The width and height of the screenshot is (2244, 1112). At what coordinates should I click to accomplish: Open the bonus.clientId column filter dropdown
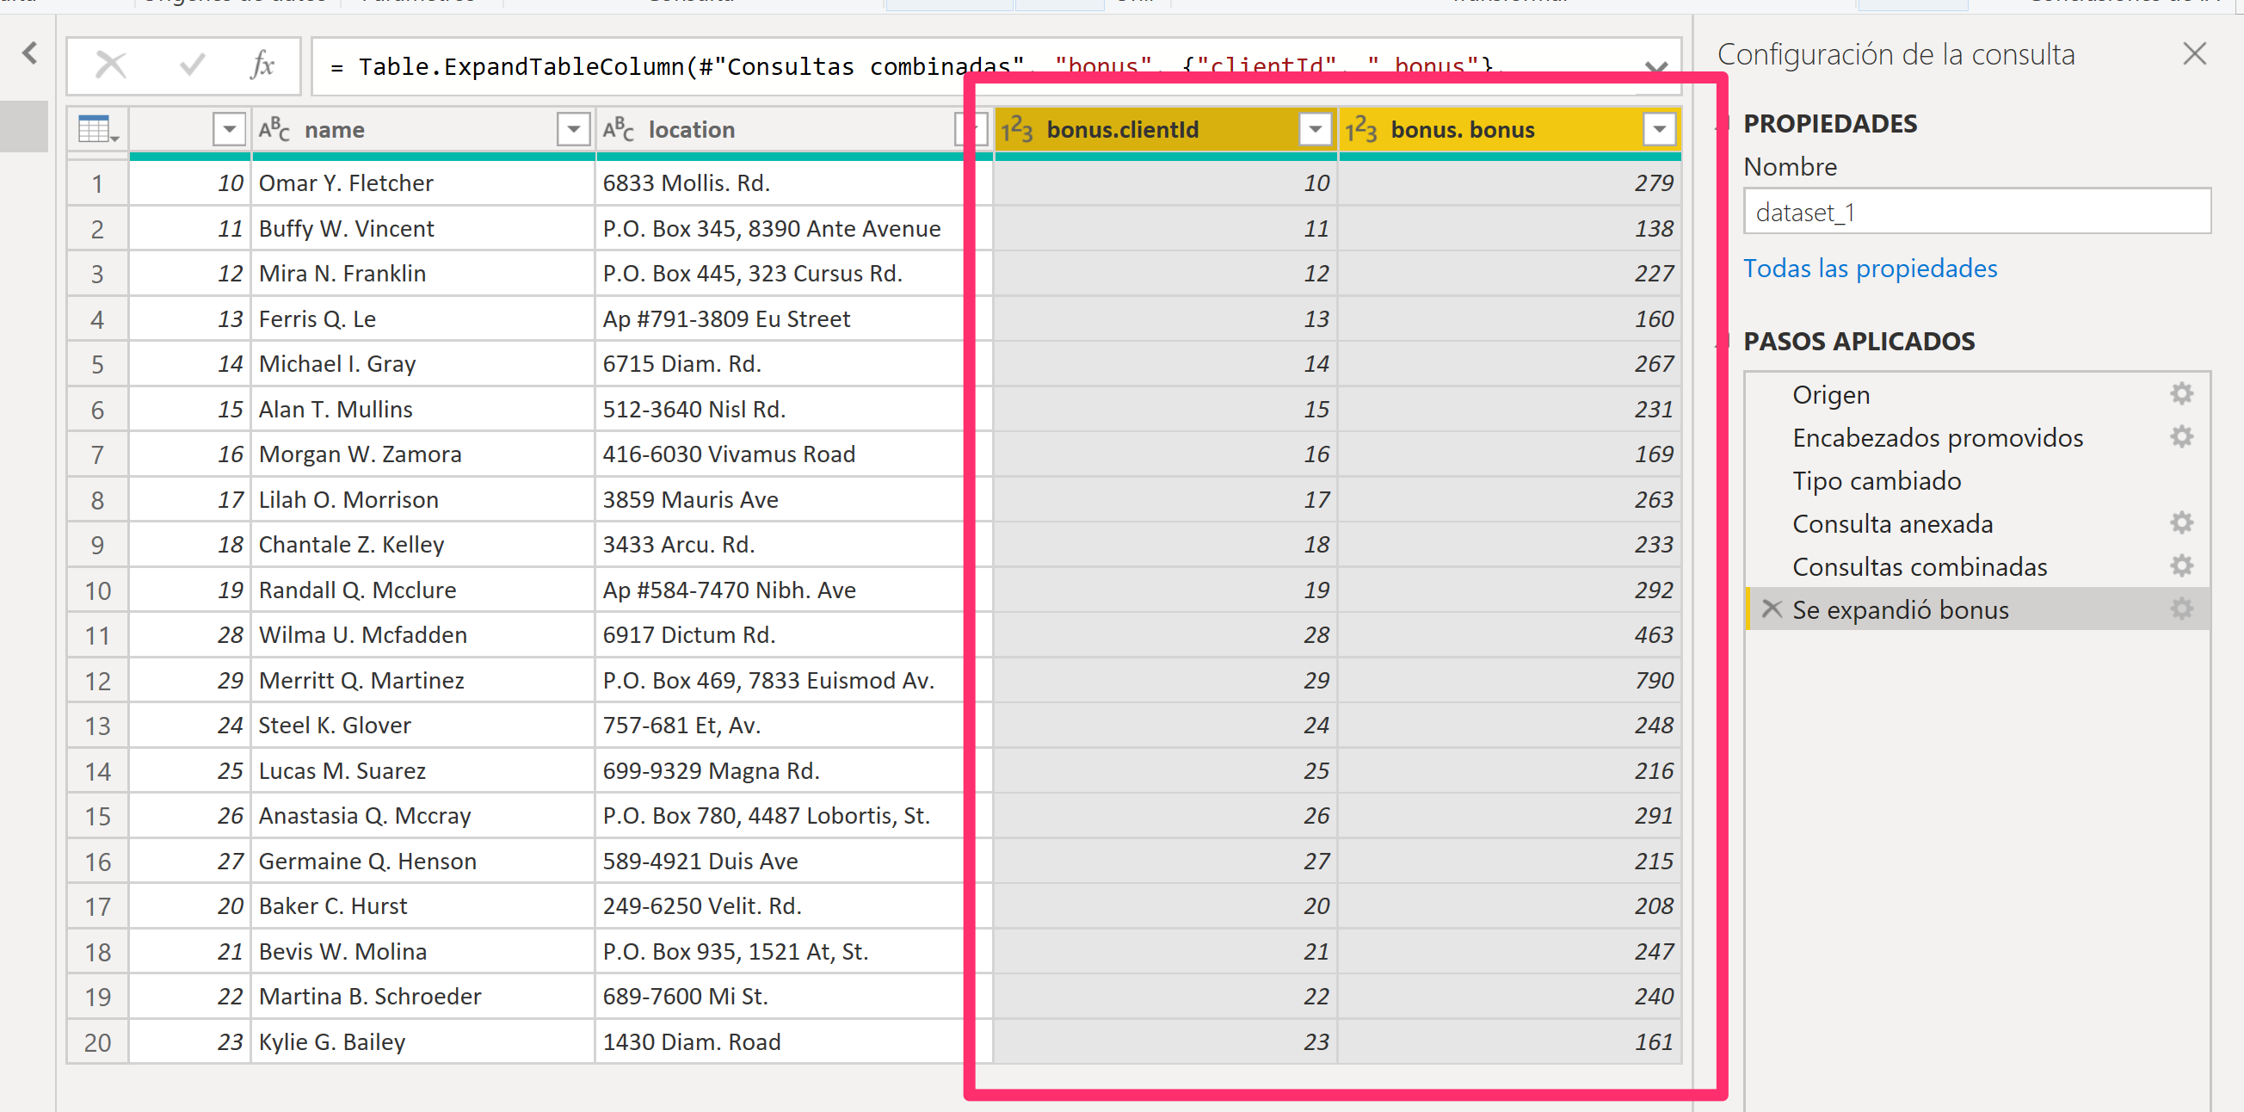pos(1315,130)
